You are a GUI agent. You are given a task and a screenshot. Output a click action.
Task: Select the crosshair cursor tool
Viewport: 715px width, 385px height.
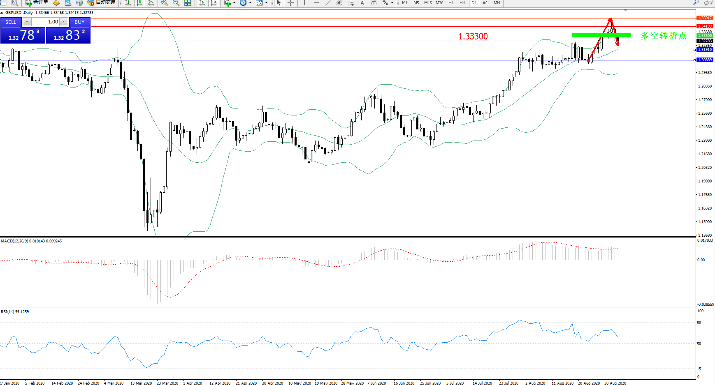(x=290, y=3)
